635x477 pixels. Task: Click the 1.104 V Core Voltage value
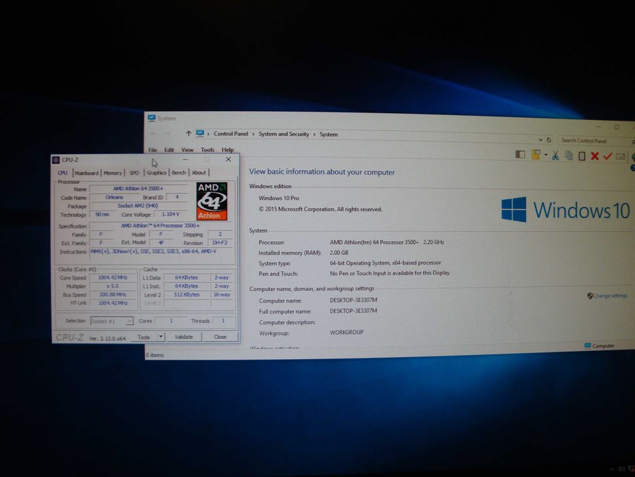pos(171,214)
